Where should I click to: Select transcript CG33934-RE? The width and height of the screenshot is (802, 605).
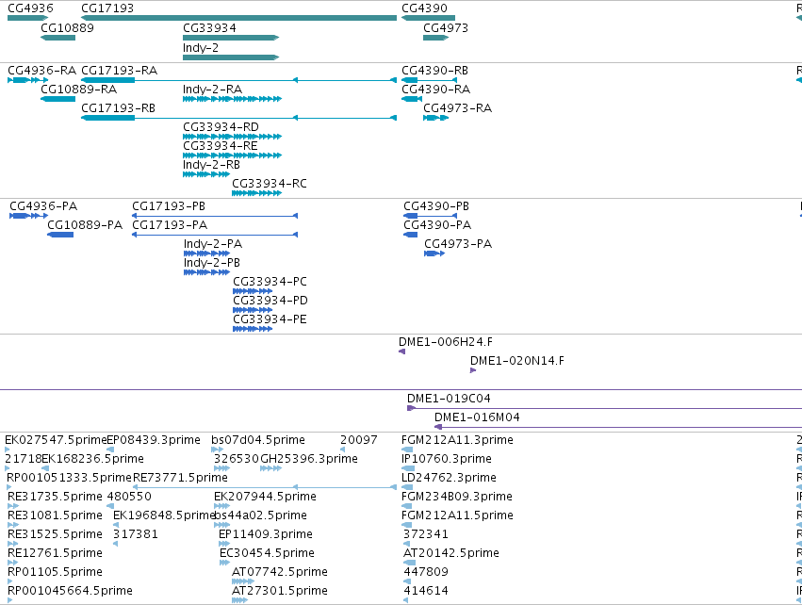[x=221, y=146]
